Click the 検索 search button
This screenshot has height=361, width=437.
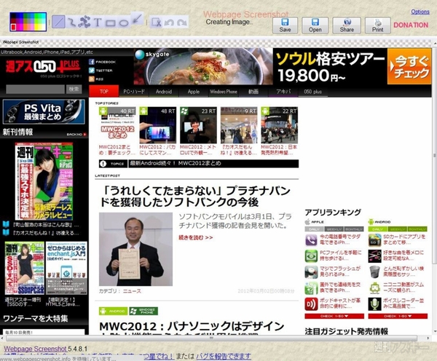74,90
